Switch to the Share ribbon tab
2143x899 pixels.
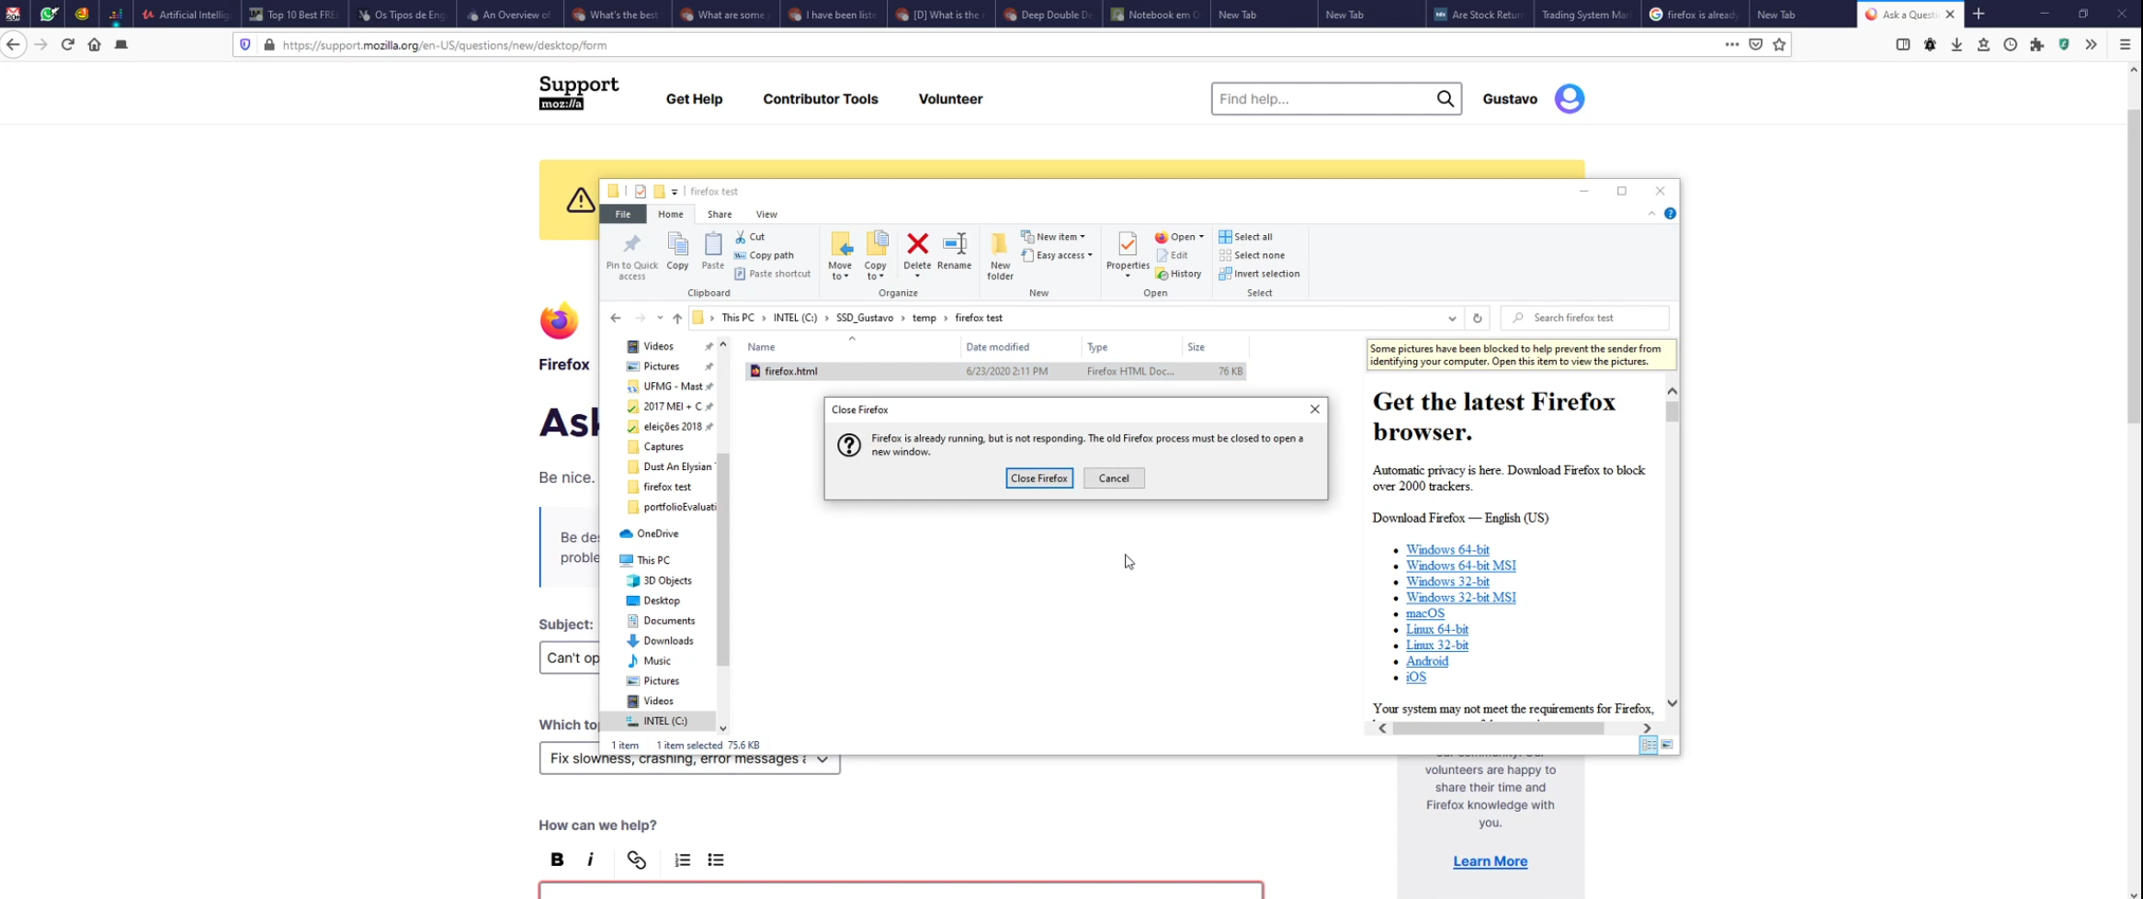[x=719, y=214]
